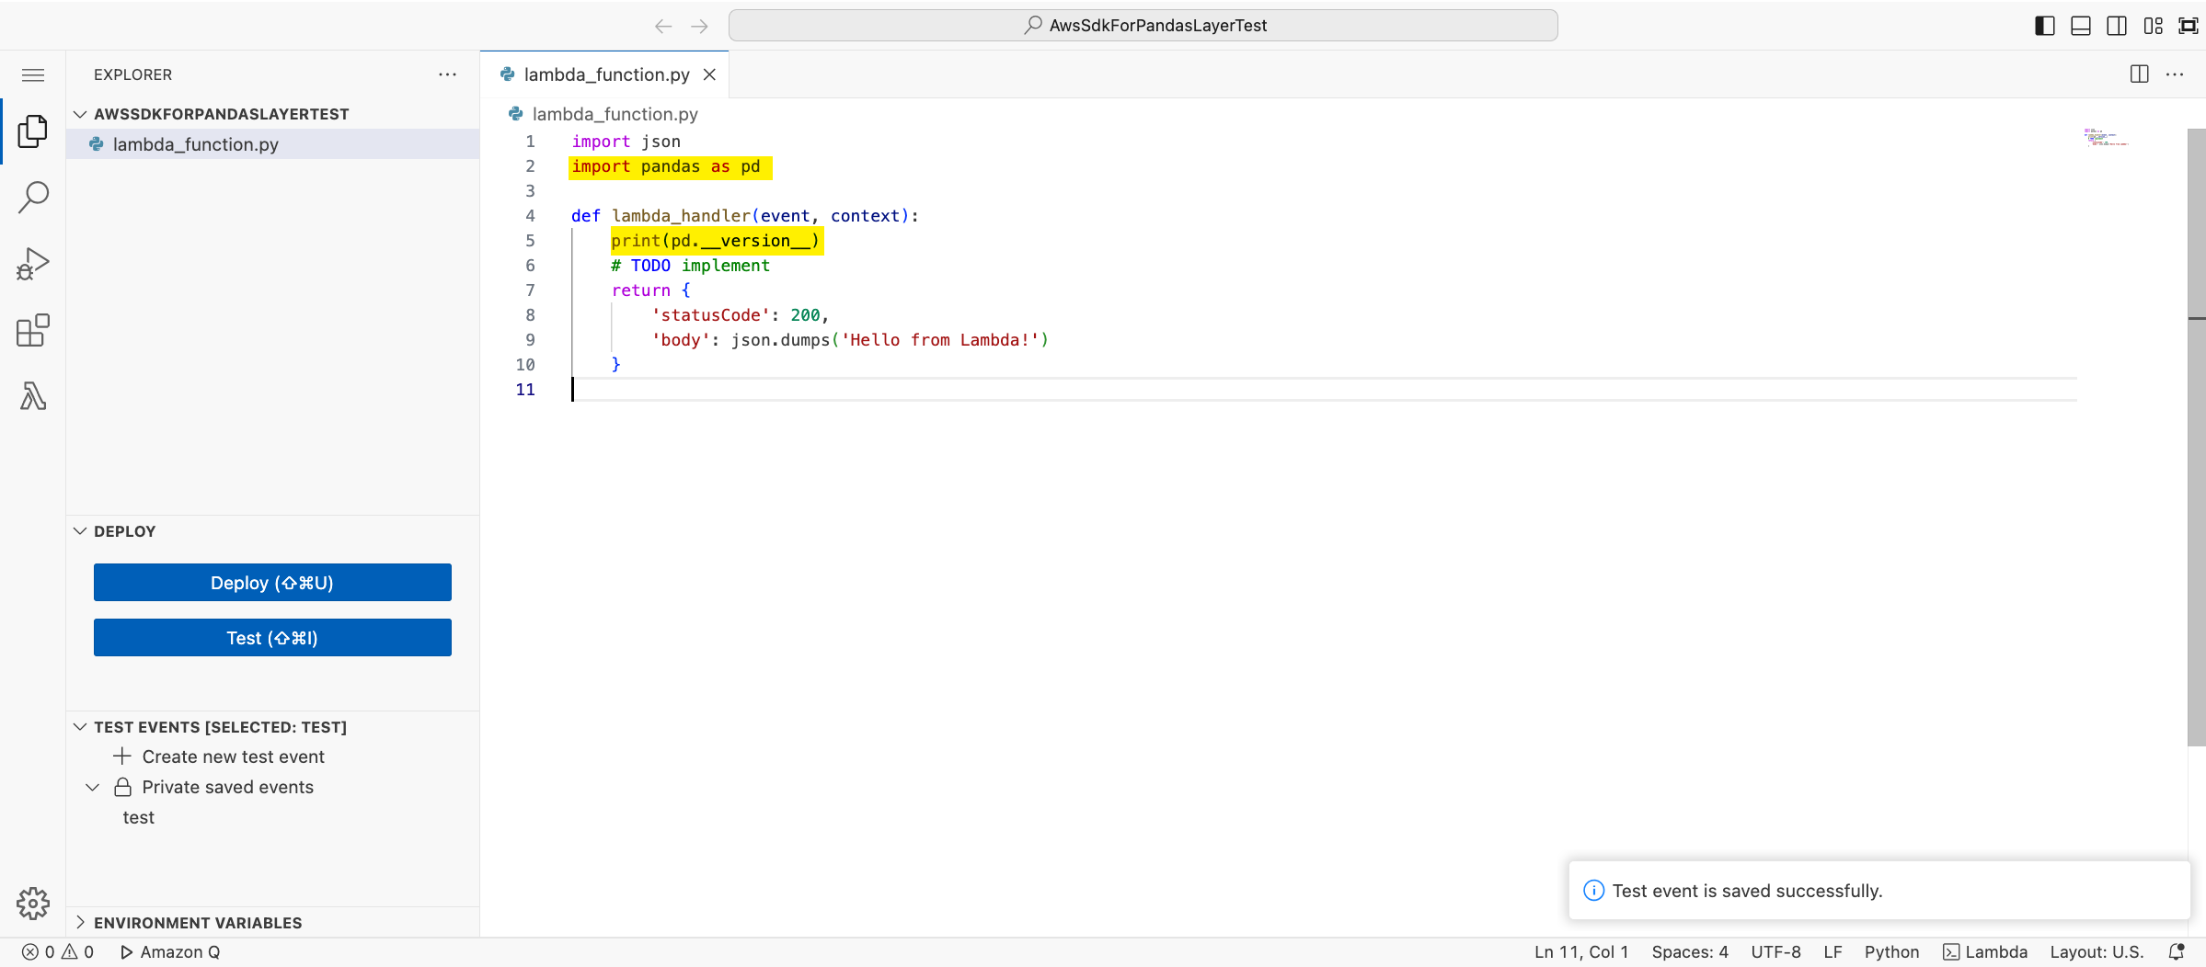
Task: Toggle the bottom panel layout icon
Action: 2081,26
